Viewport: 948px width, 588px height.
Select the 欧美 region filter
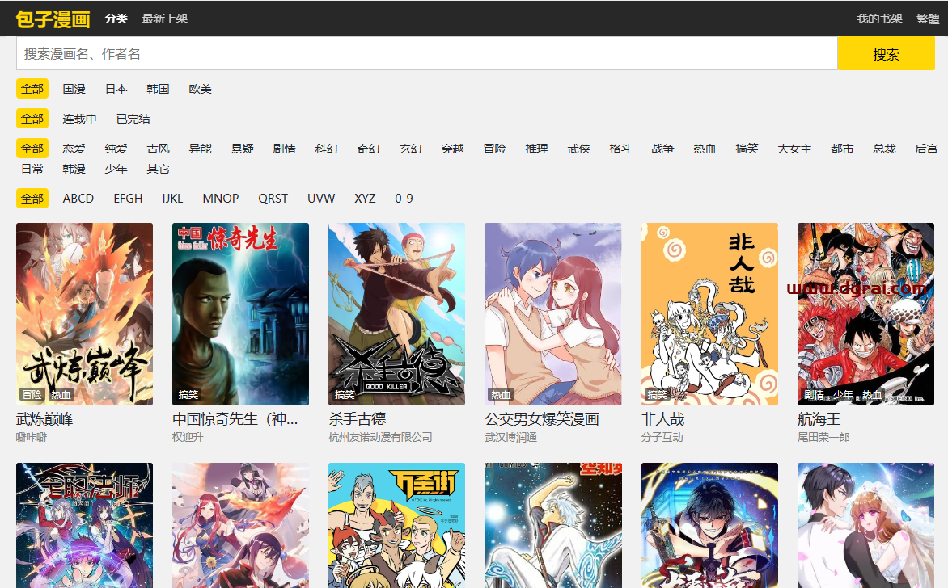pyautogui.click(x=200, y=89)
